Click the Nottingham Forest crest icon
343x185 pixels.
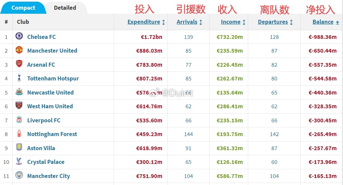point(19,133)
